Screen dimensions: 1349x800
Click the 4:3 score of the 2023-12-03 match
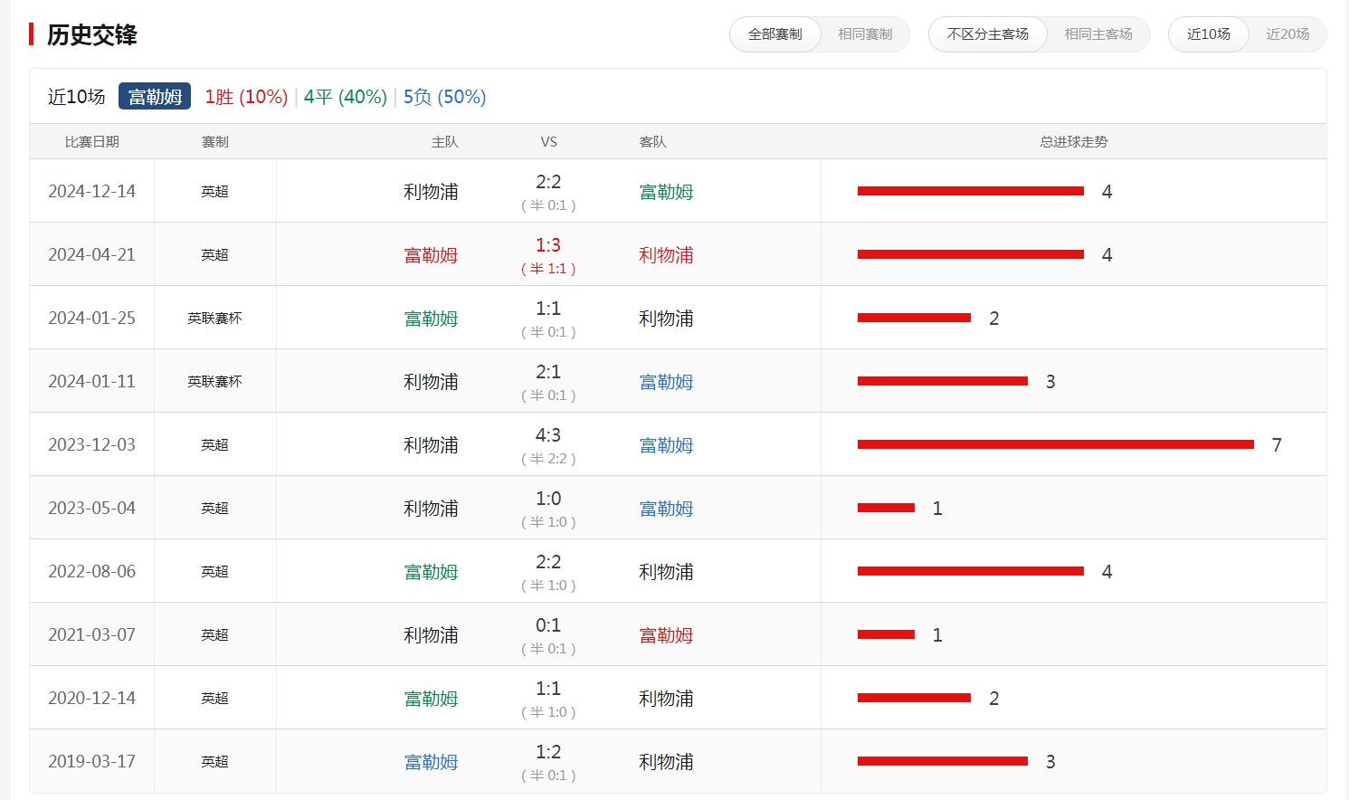(548, 435)
